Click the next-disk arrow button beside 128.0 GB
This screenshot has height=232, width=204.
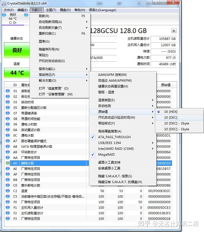pyautogui.click(x=174, y=31)
